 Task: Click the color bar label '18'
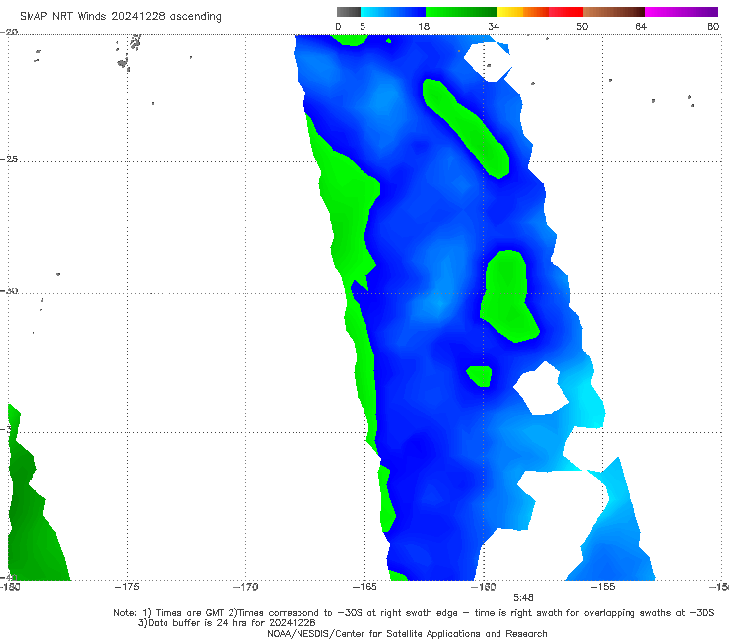click(x=424, y=27)
